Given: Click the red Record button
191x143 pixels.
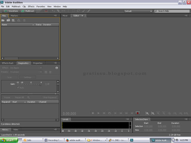Looking at the screenshot, I should click(x=138, y=113).
